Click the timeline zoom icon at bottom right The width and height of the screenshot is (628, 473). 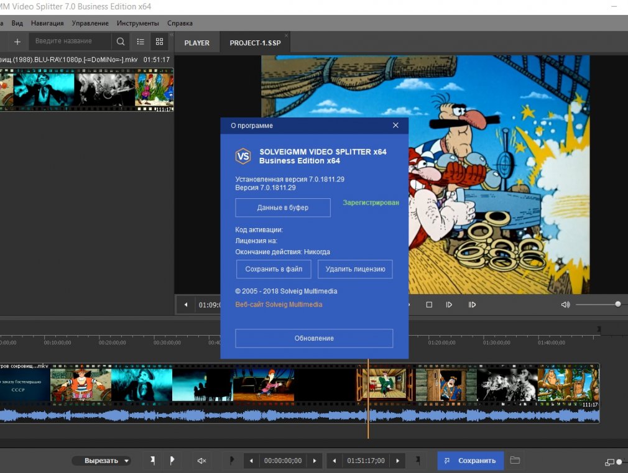tap(609, 462)
